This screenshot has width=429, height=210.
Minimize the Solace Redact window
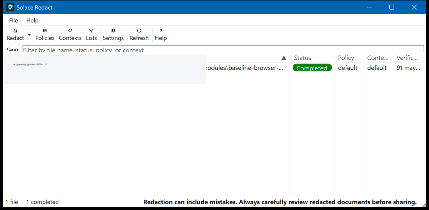[x=369, y=7]
